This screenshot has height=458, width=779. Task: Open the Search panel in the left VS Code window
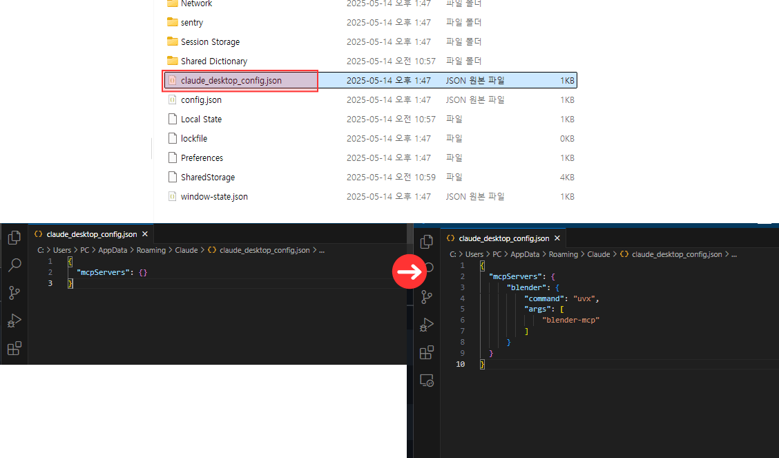tap(14, 265)
